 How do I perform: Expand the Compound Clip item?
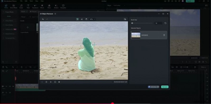[4, 38]
